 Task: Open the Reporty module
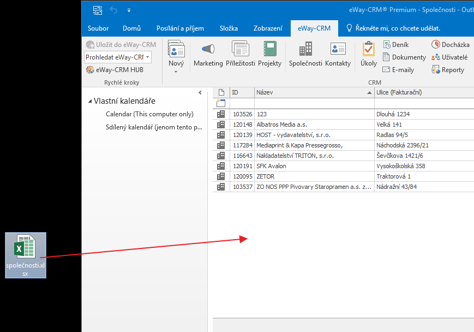pyautogui.click(x=448, y=69)
